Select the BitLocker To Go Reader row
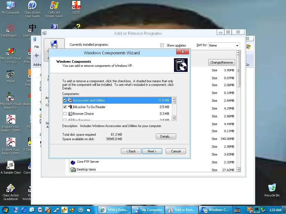286x214 pixels. 117,107
